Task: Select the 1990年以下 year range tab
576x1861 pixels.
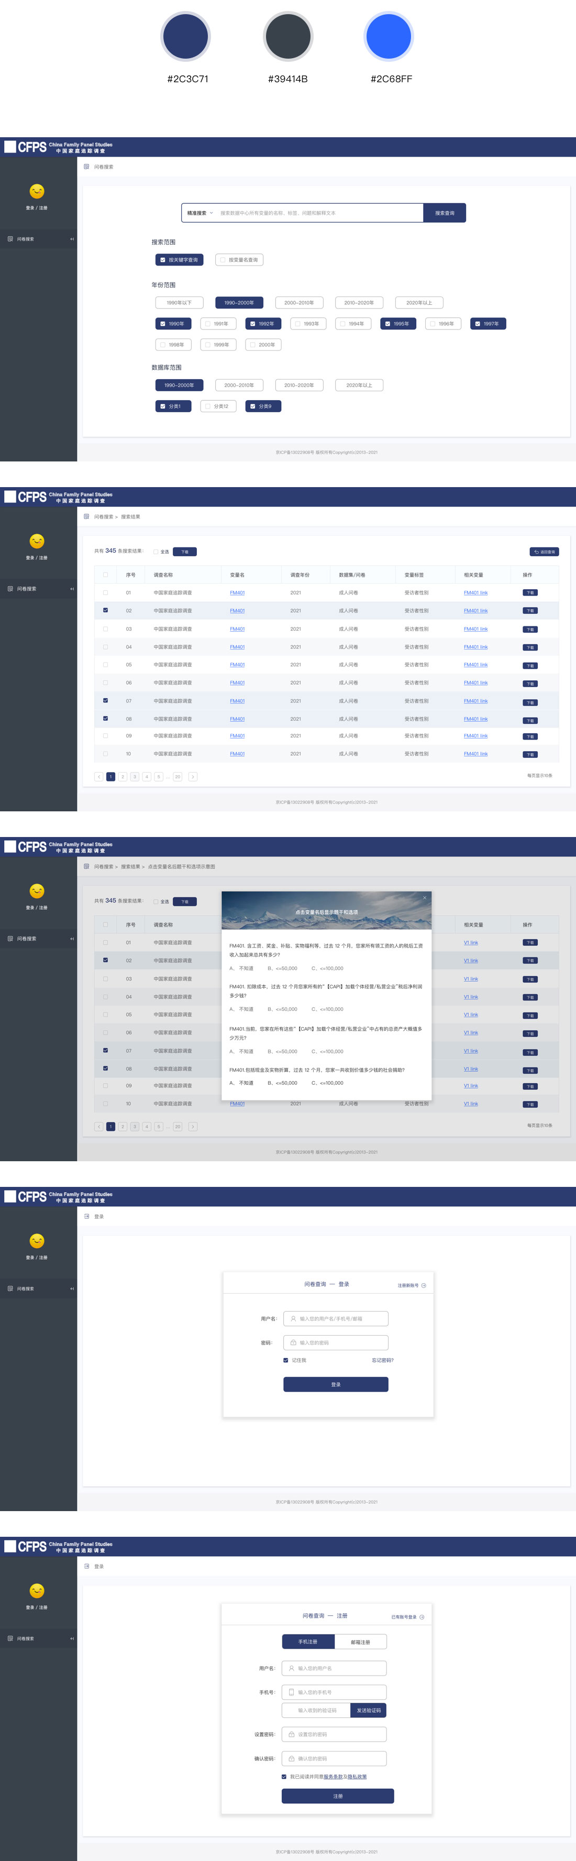Action: (179, 303)
